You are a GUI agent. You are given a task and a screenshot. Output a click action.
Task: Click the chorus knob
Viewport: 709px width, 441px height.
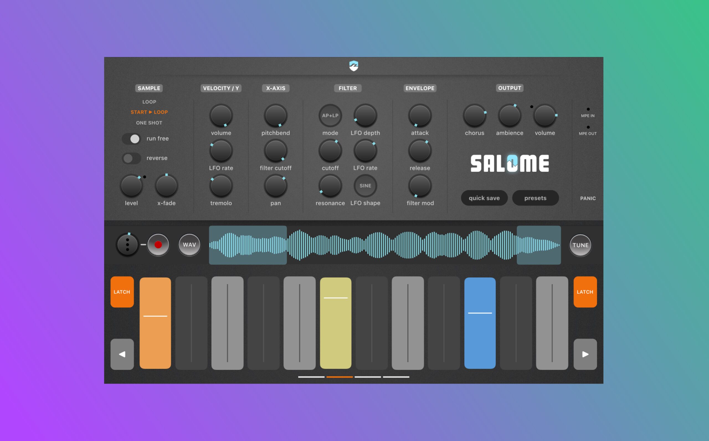(474, 115)
